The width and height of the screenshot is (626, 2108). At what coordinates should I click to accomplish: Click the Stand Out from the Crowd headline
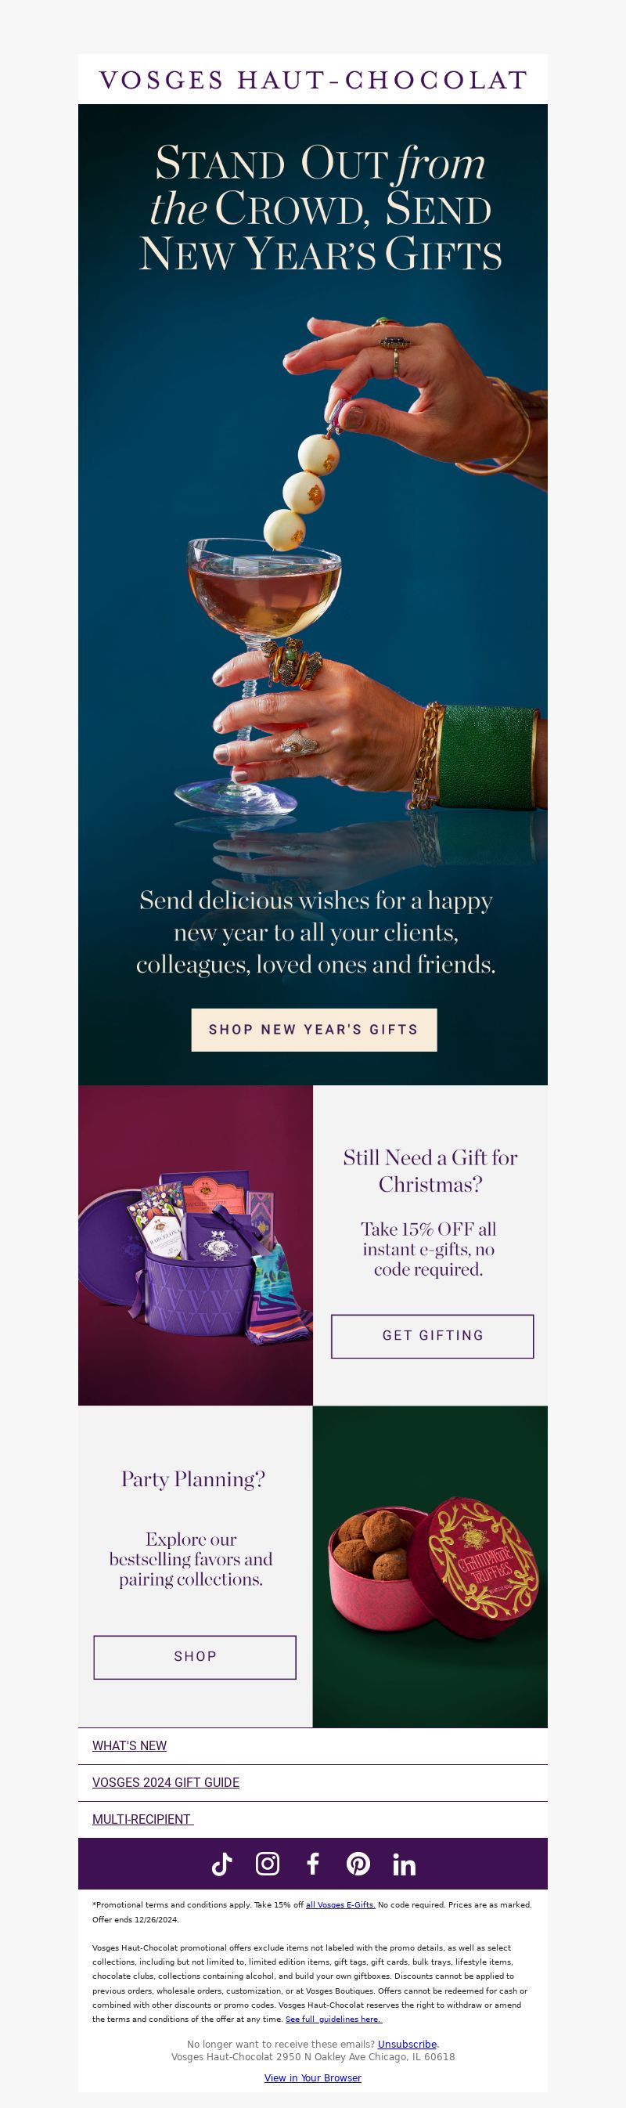[x=319, y=208]
